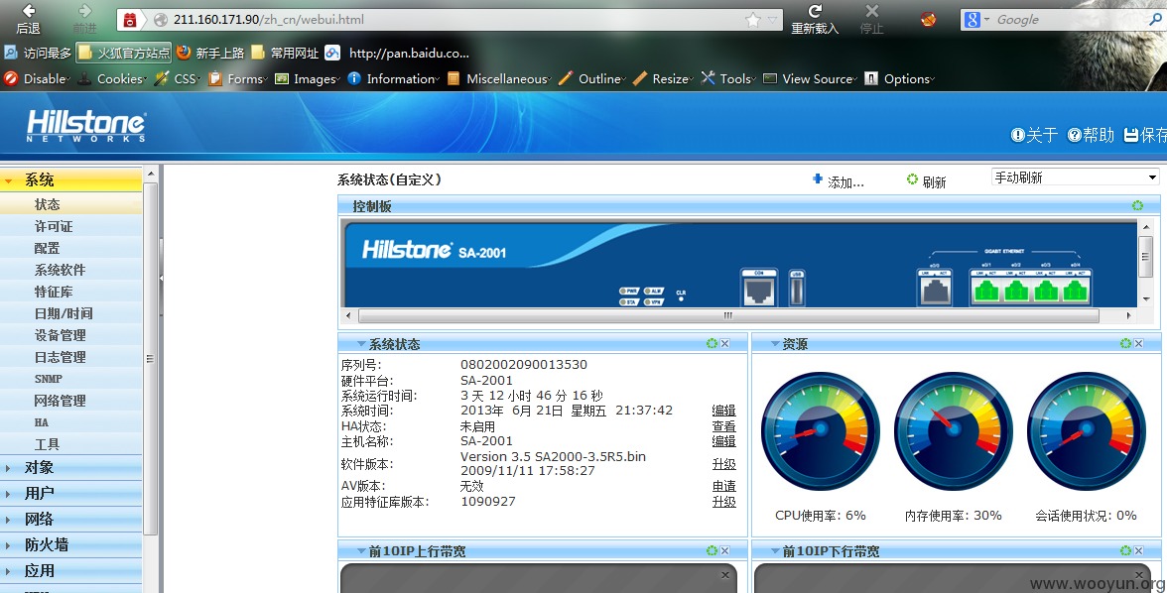Click refresh icon on 资源 panel
The width and height of the screenshot is (1167, 593).
(x=1125, y=343)
